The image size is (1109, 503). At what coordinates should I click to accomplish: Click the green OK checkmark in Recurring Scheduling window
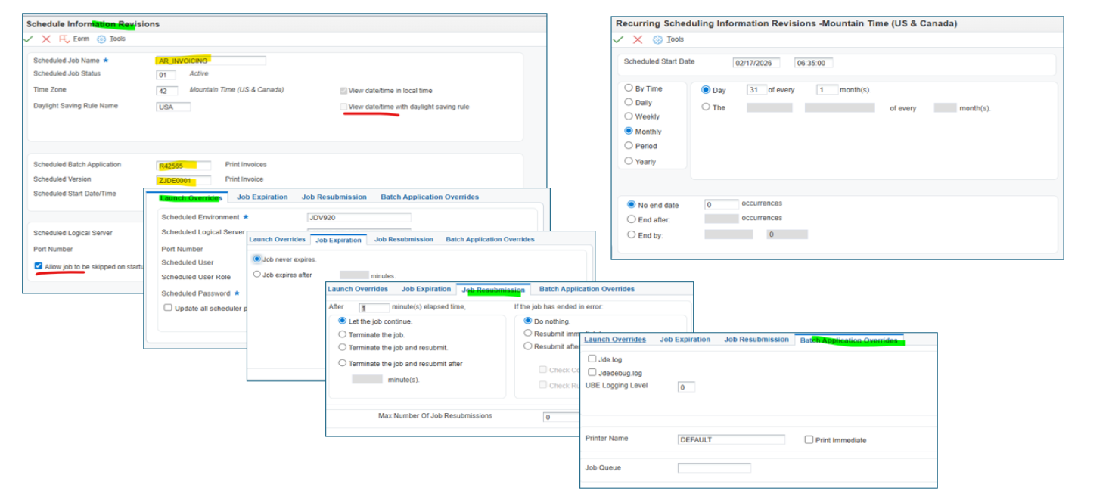point(620,39)
